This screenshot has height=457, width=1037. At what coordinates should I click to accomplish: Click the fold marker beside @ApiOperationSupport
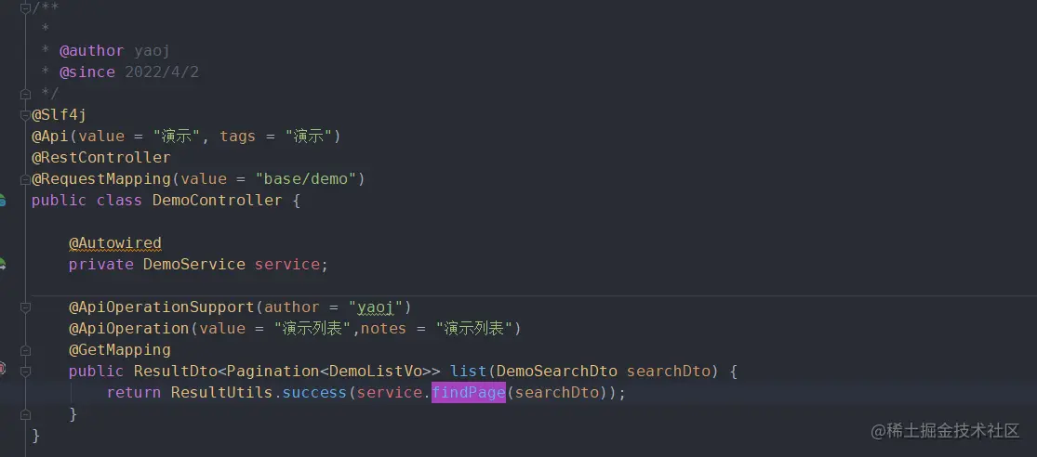click(25, 307)
